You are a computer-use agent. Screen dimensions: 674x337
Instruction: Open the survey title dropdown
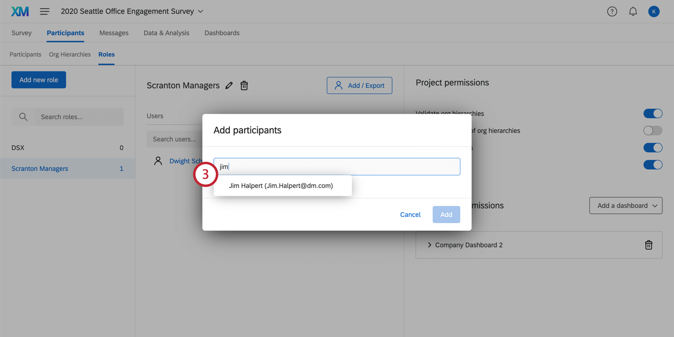pos(200,11)
